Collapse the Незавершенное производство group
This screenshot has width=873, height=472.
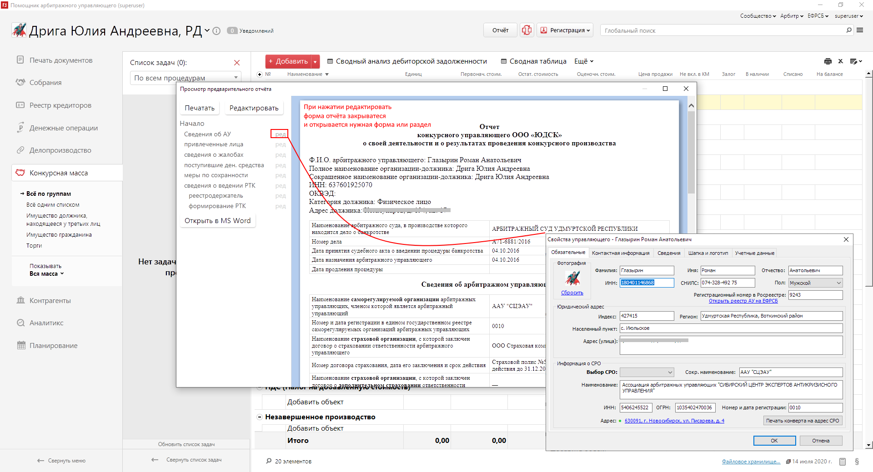click(260, 417)
